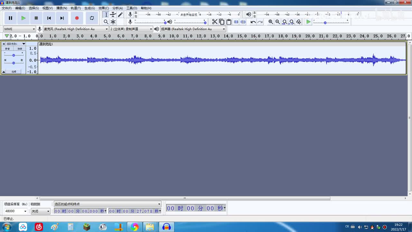Stop the audio with the Stop button
The image size is (412, 232).
coord(36,18)
